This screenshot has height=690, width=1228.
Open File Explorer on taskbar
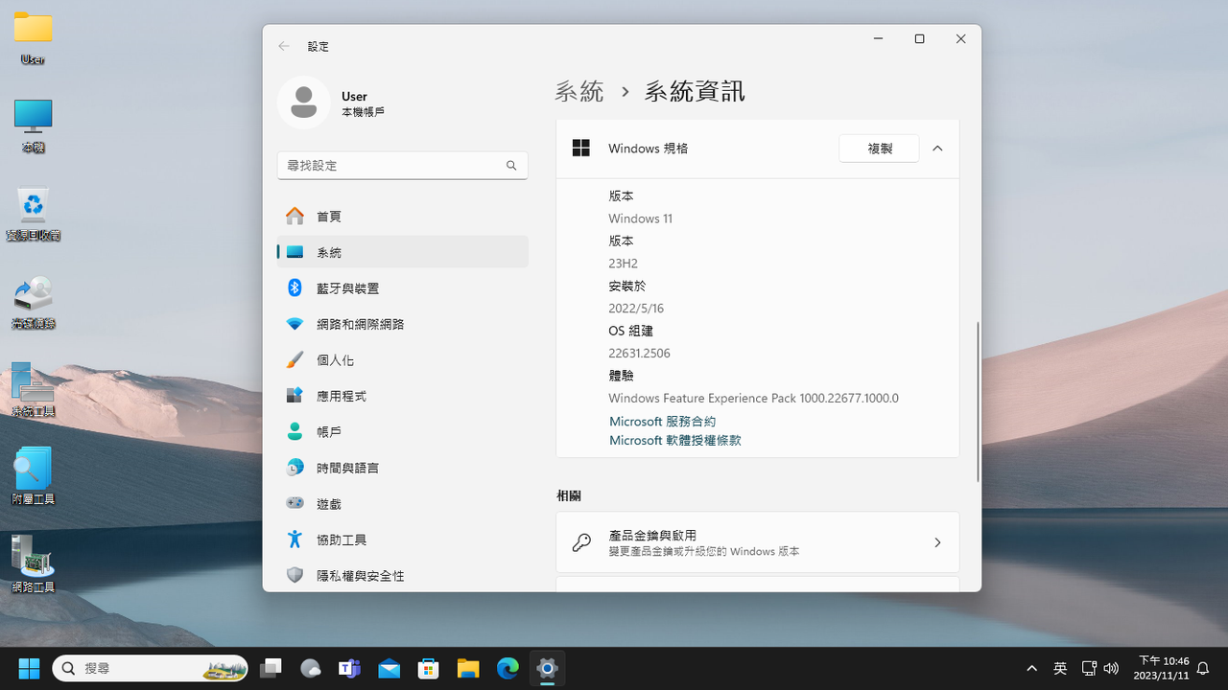468,668
